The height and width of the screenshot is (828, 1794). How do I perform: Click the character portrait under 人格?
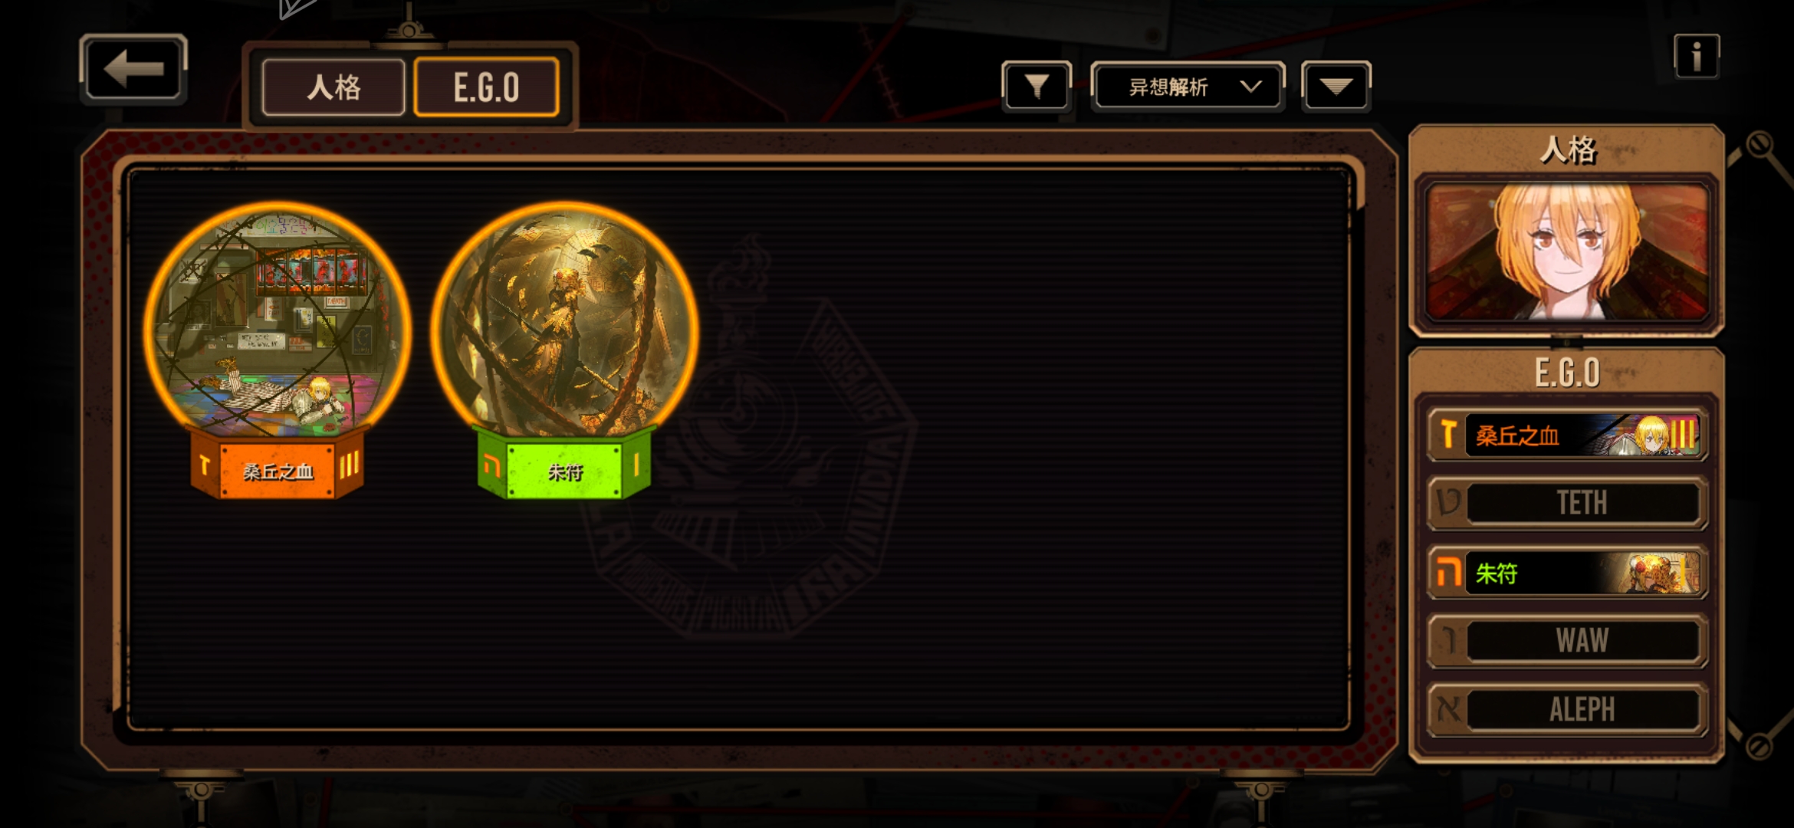1566,251
